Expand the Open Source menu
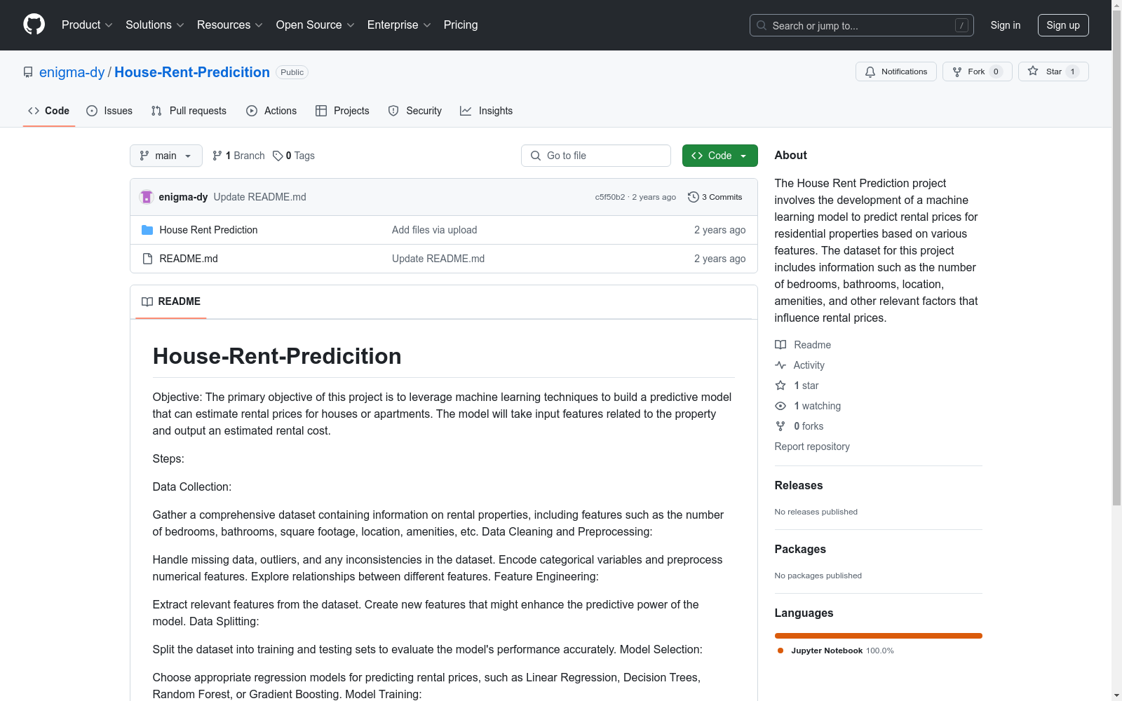The image size is (1122, 701). [x=316, y=25]
